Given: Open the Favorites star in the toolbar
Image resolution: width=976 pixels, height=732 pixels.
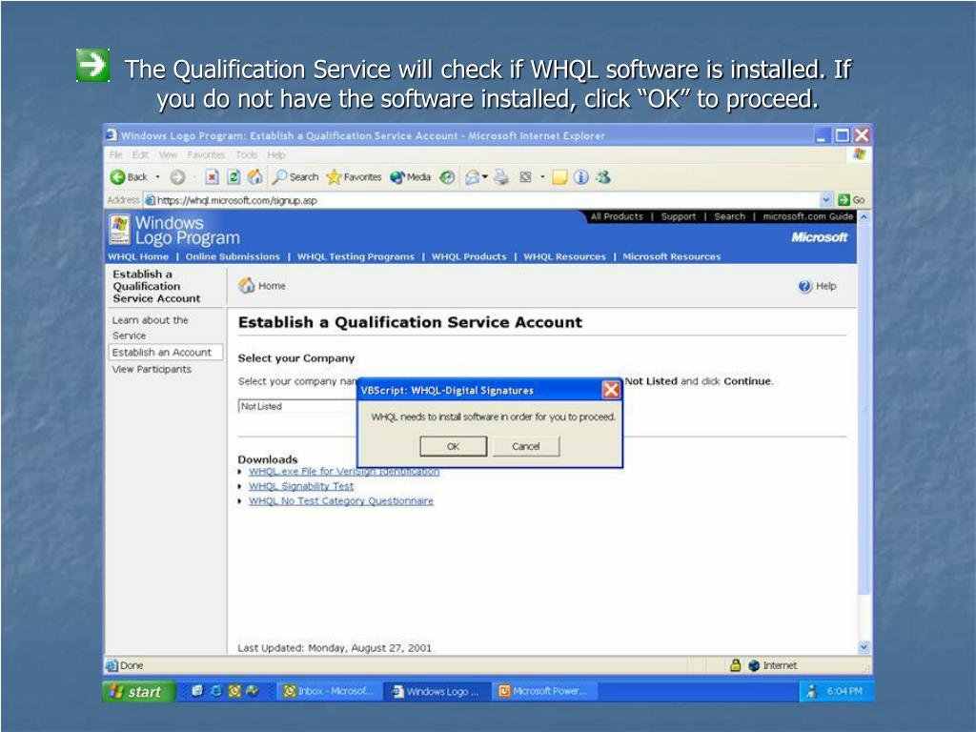Looking at the screenshot, I should point(355,177).
